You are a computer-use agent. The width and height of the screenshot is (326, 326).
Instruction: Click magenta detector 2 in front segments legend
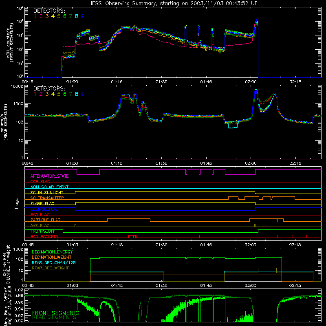pyautogui.click(x=41, y=16)
